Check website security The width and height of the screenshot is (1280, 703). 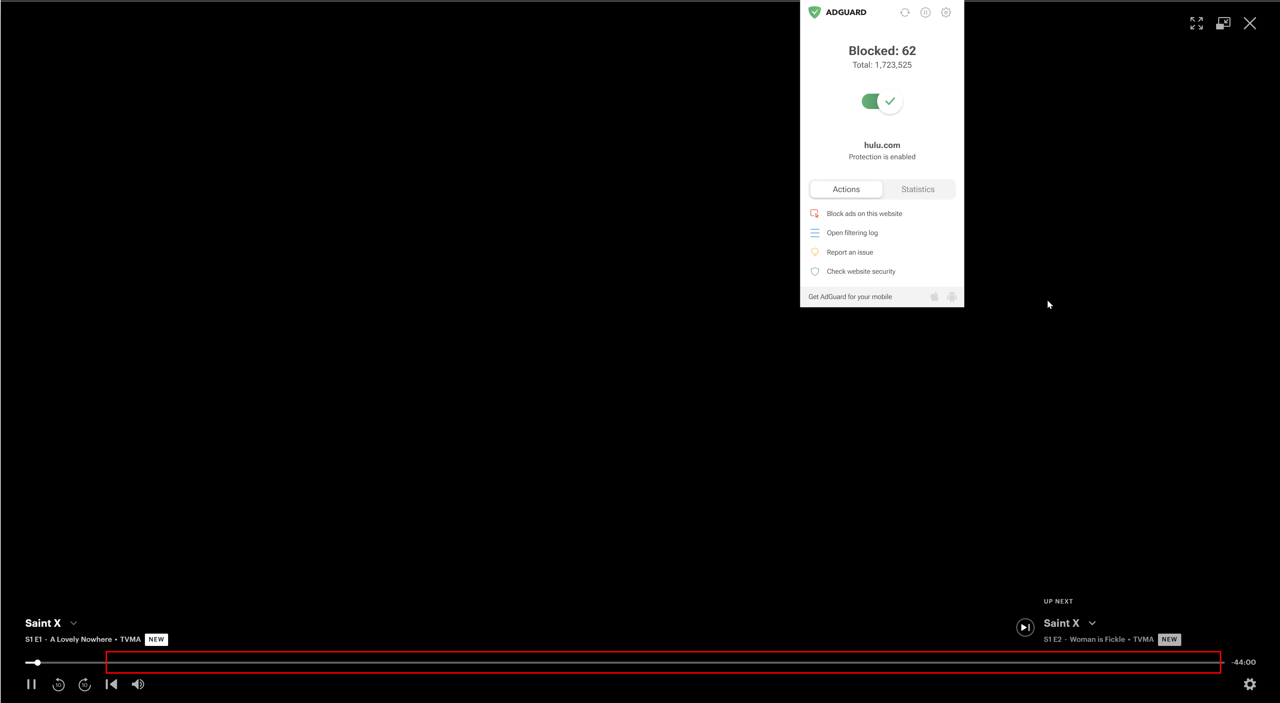pyautogui.click(x=861, y=271)
